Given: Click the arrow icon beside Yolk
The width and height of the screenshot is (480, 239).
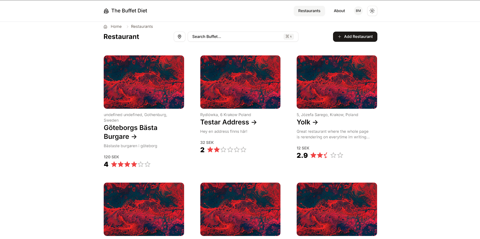Looking at the screenshot, I should click(x=315, y=122).
